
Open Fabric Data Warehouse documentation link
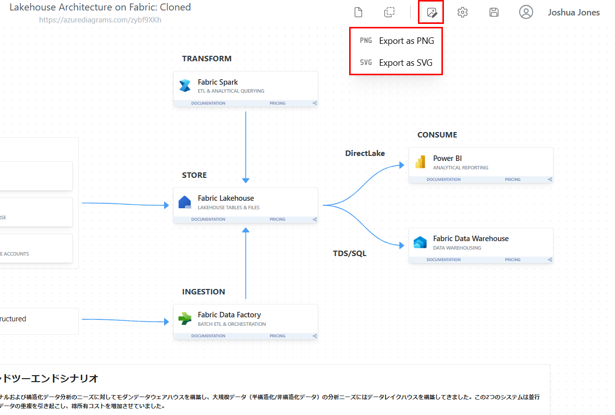point(443,260)
